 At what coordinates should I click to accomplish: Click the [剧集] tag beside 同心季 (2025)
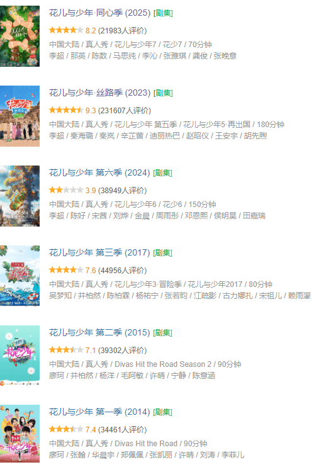coord(163,13)
